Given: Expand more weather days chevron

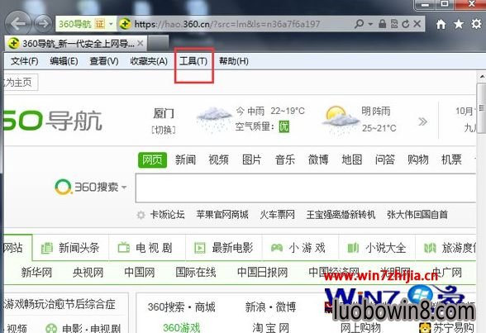Looking at the screenshot, I should [423, 121].
